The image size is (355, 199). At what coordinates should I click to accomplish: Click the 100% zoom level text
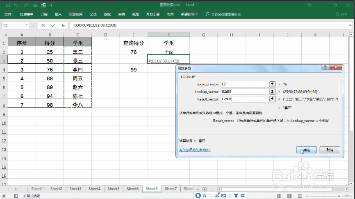347,196
